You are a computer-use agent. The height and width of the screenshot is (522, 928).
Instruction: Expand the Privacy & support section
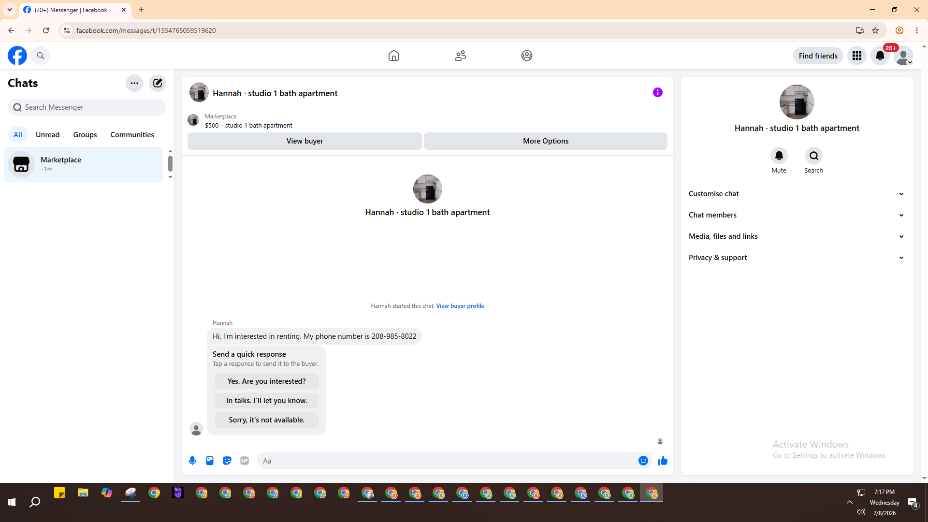pos(797,258)
